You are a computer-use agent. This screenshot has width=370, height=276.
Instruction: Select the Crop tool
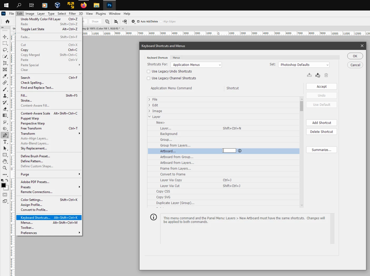click(5, 63)
